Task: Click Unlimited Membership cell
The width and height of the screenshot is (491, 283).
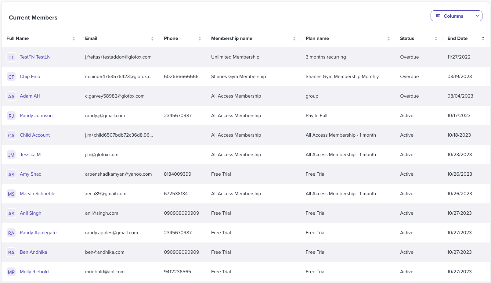Action: (235, 57)
